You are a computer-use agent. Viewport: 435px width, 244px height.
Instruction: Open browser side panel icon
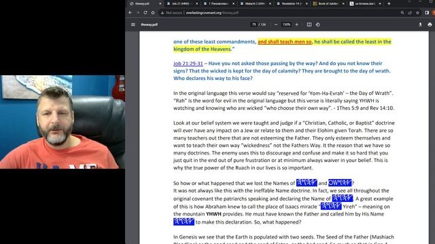[x=427, y=13]
